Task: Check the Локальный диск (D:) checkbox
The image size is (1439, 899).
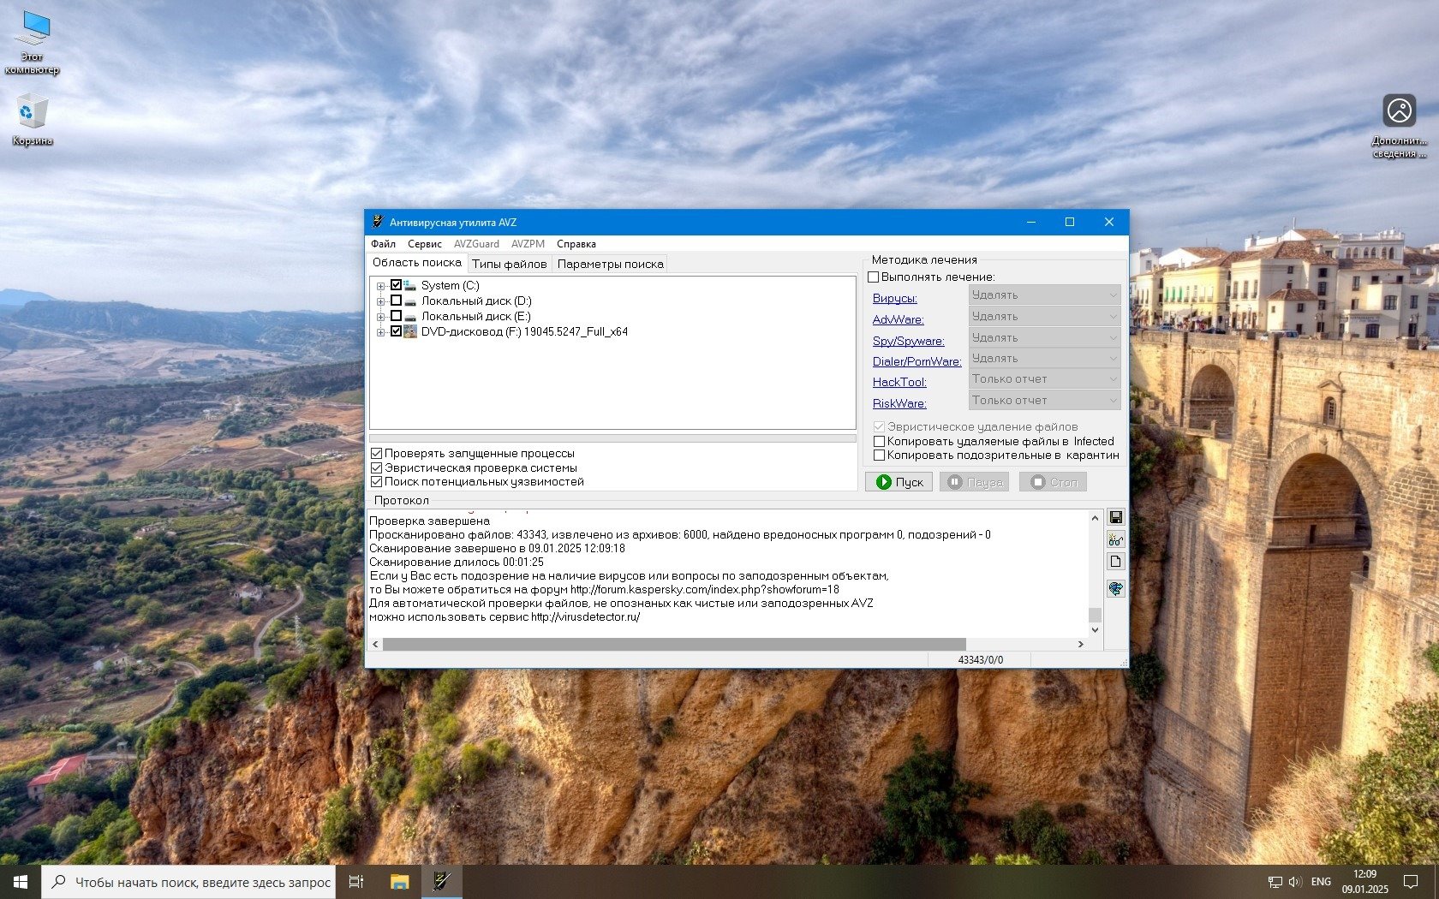Action: coord(396,301)
